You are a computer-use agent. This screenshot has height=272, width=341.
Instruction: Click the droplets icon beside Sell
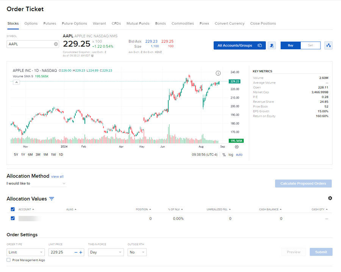click(x=328, y=45)
